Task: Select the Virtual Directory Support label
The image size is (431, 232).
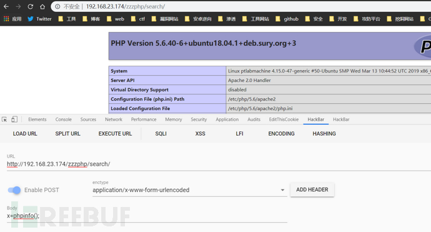Action: click(x=140, y=89)
